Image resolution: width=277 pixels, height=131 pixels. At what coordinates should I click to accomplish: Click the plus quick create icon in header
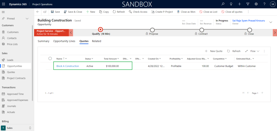pyautogui.click(x=239, y=4)
